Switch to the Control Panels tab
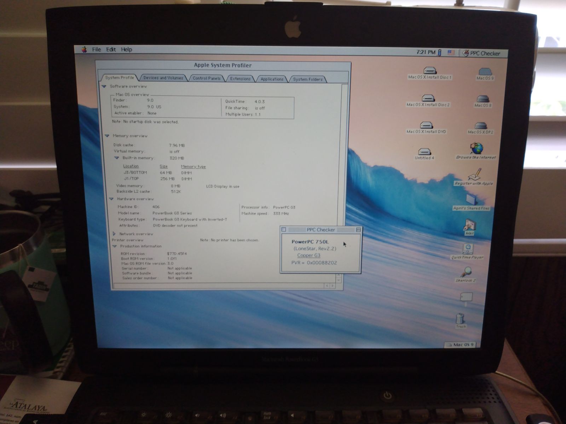Image resolution: width=566 pixels, height=424 pixels. click(207, 78)
